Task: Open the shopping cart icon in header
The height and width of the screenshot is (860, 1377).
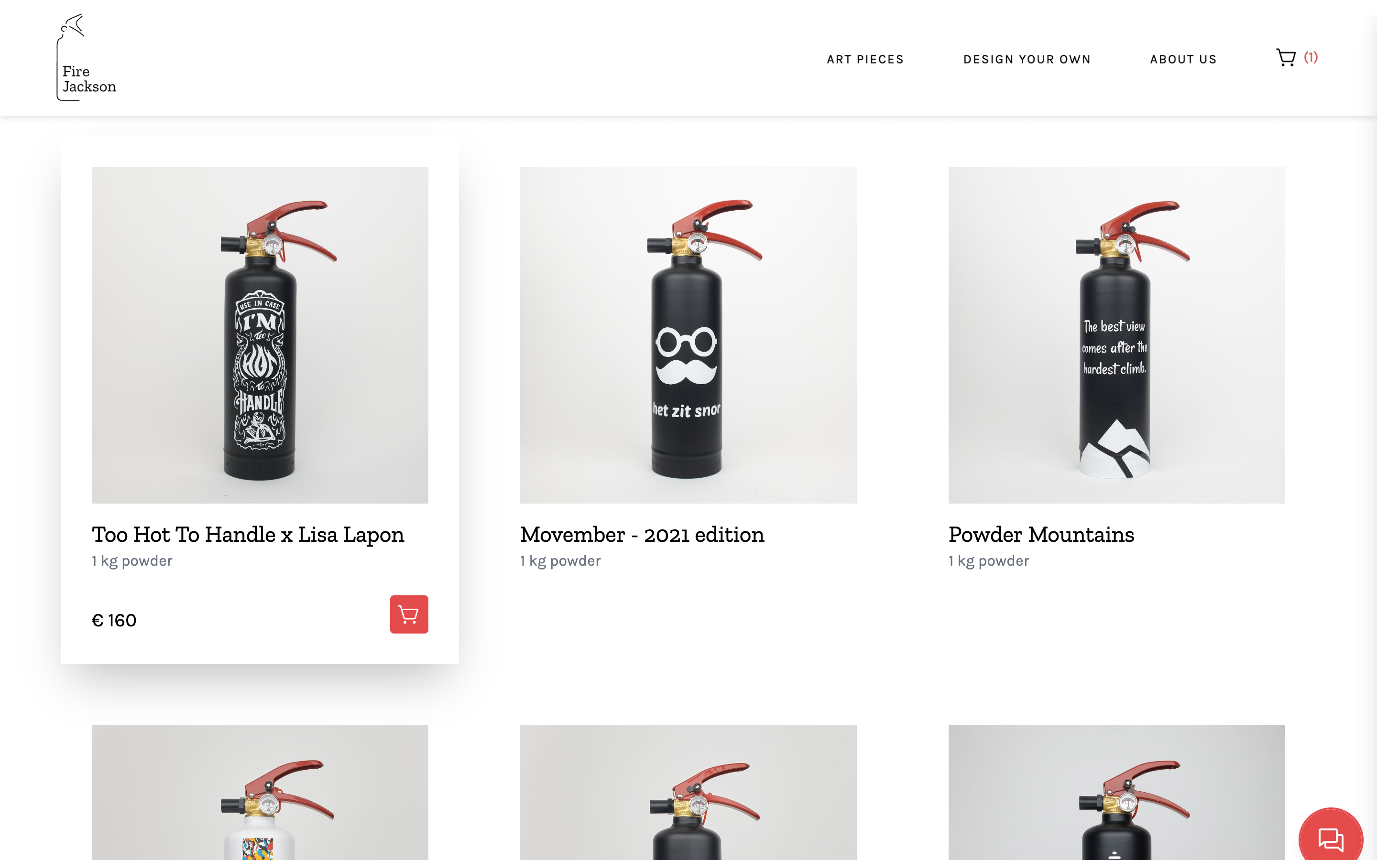Action: (x=1286, y=58)
